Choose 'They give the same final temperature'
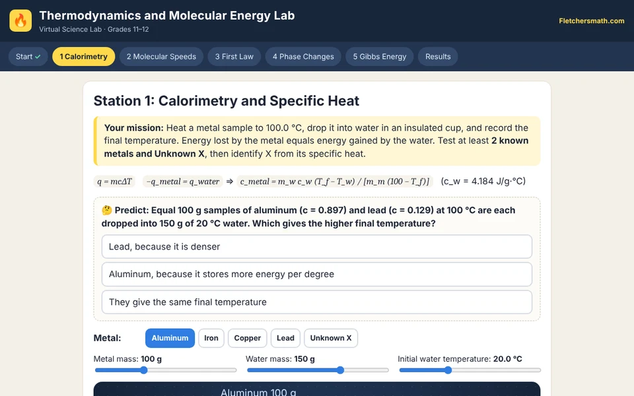 pos(316,302)
